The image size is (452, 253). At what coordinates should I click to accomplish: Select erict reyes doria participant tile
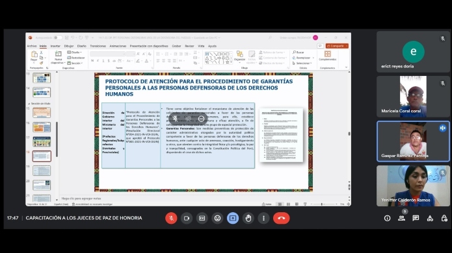(x=413, y=52)
